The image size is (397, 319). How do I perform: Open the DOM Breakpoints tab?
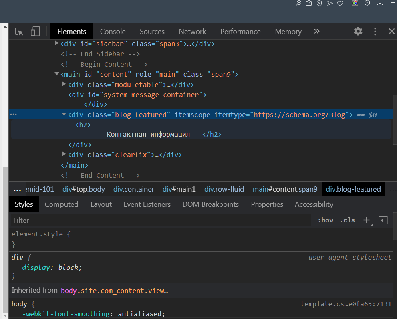click(x=211, y=204)
